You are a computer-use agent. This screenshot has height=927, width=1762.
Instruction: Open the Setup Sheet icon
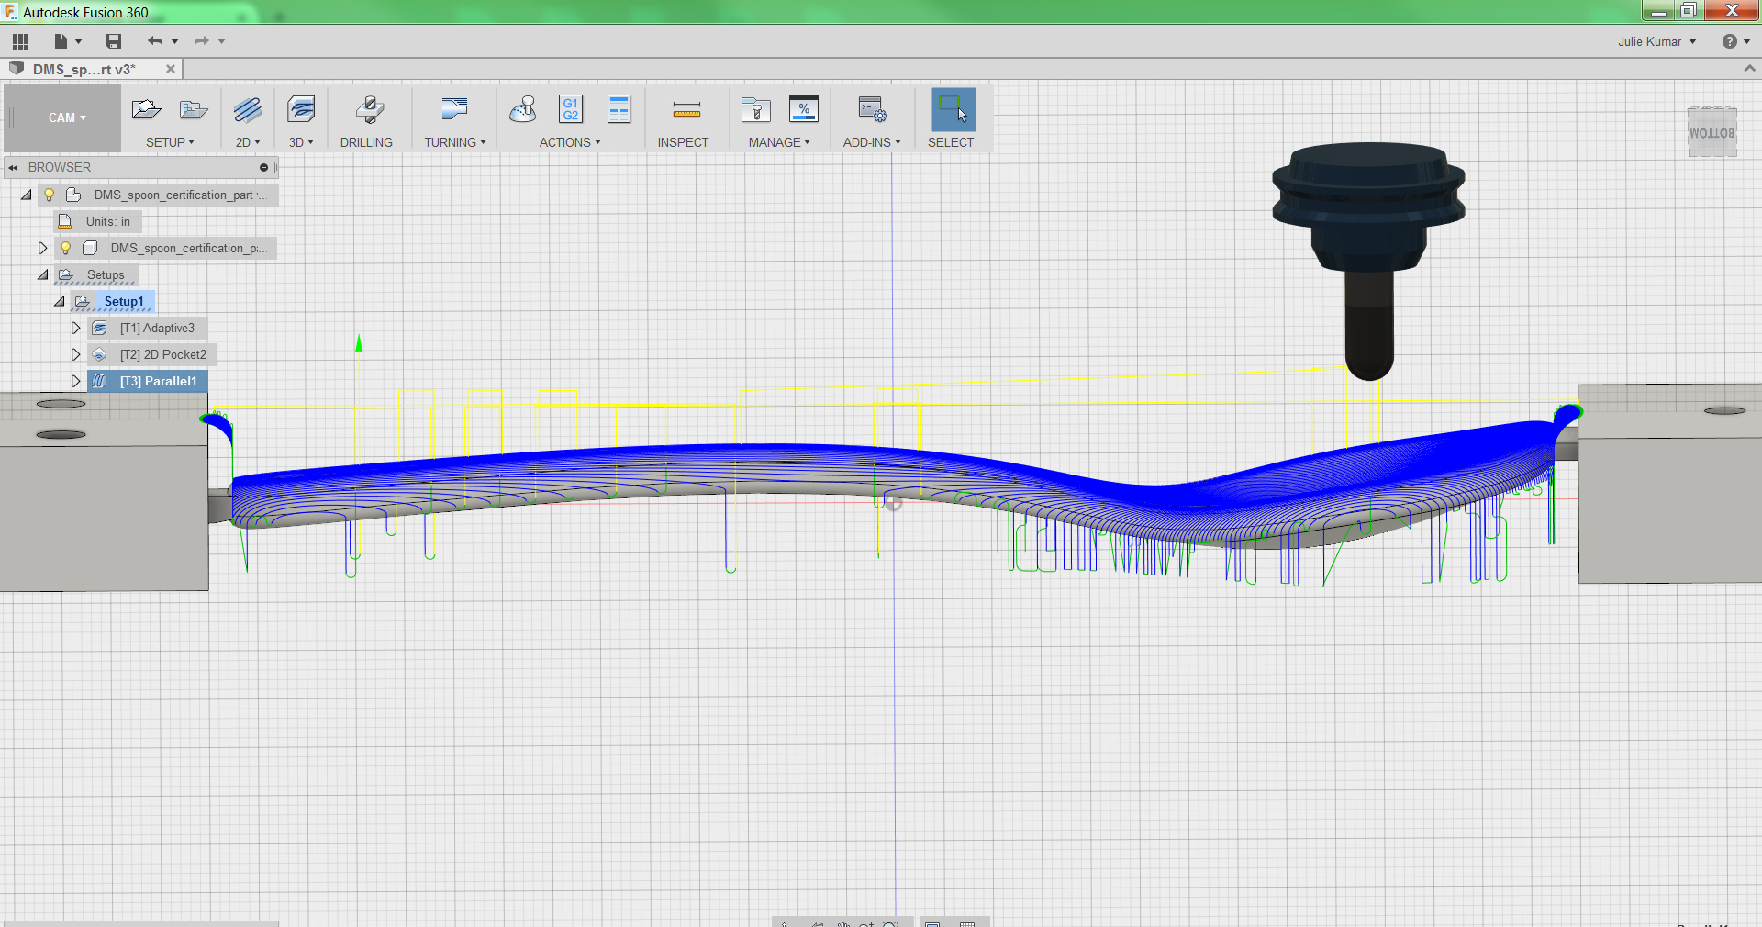(x=619, y=110)
